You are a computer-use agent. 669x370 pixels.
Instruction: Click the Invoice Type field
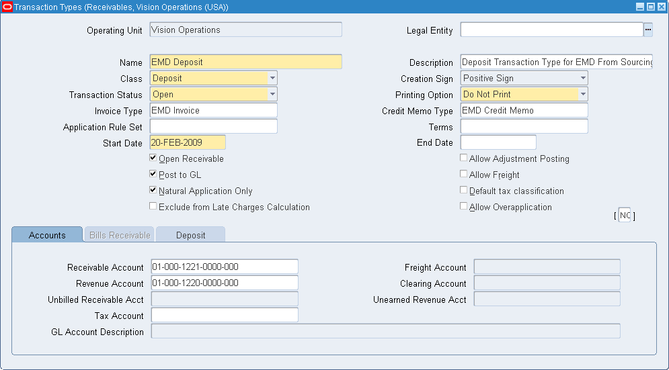pyautogui.click(x=213, y=111)
